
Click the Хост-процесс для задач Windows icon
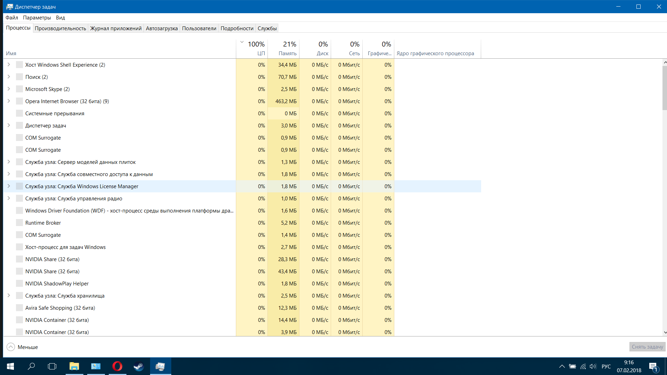point(19,247)
